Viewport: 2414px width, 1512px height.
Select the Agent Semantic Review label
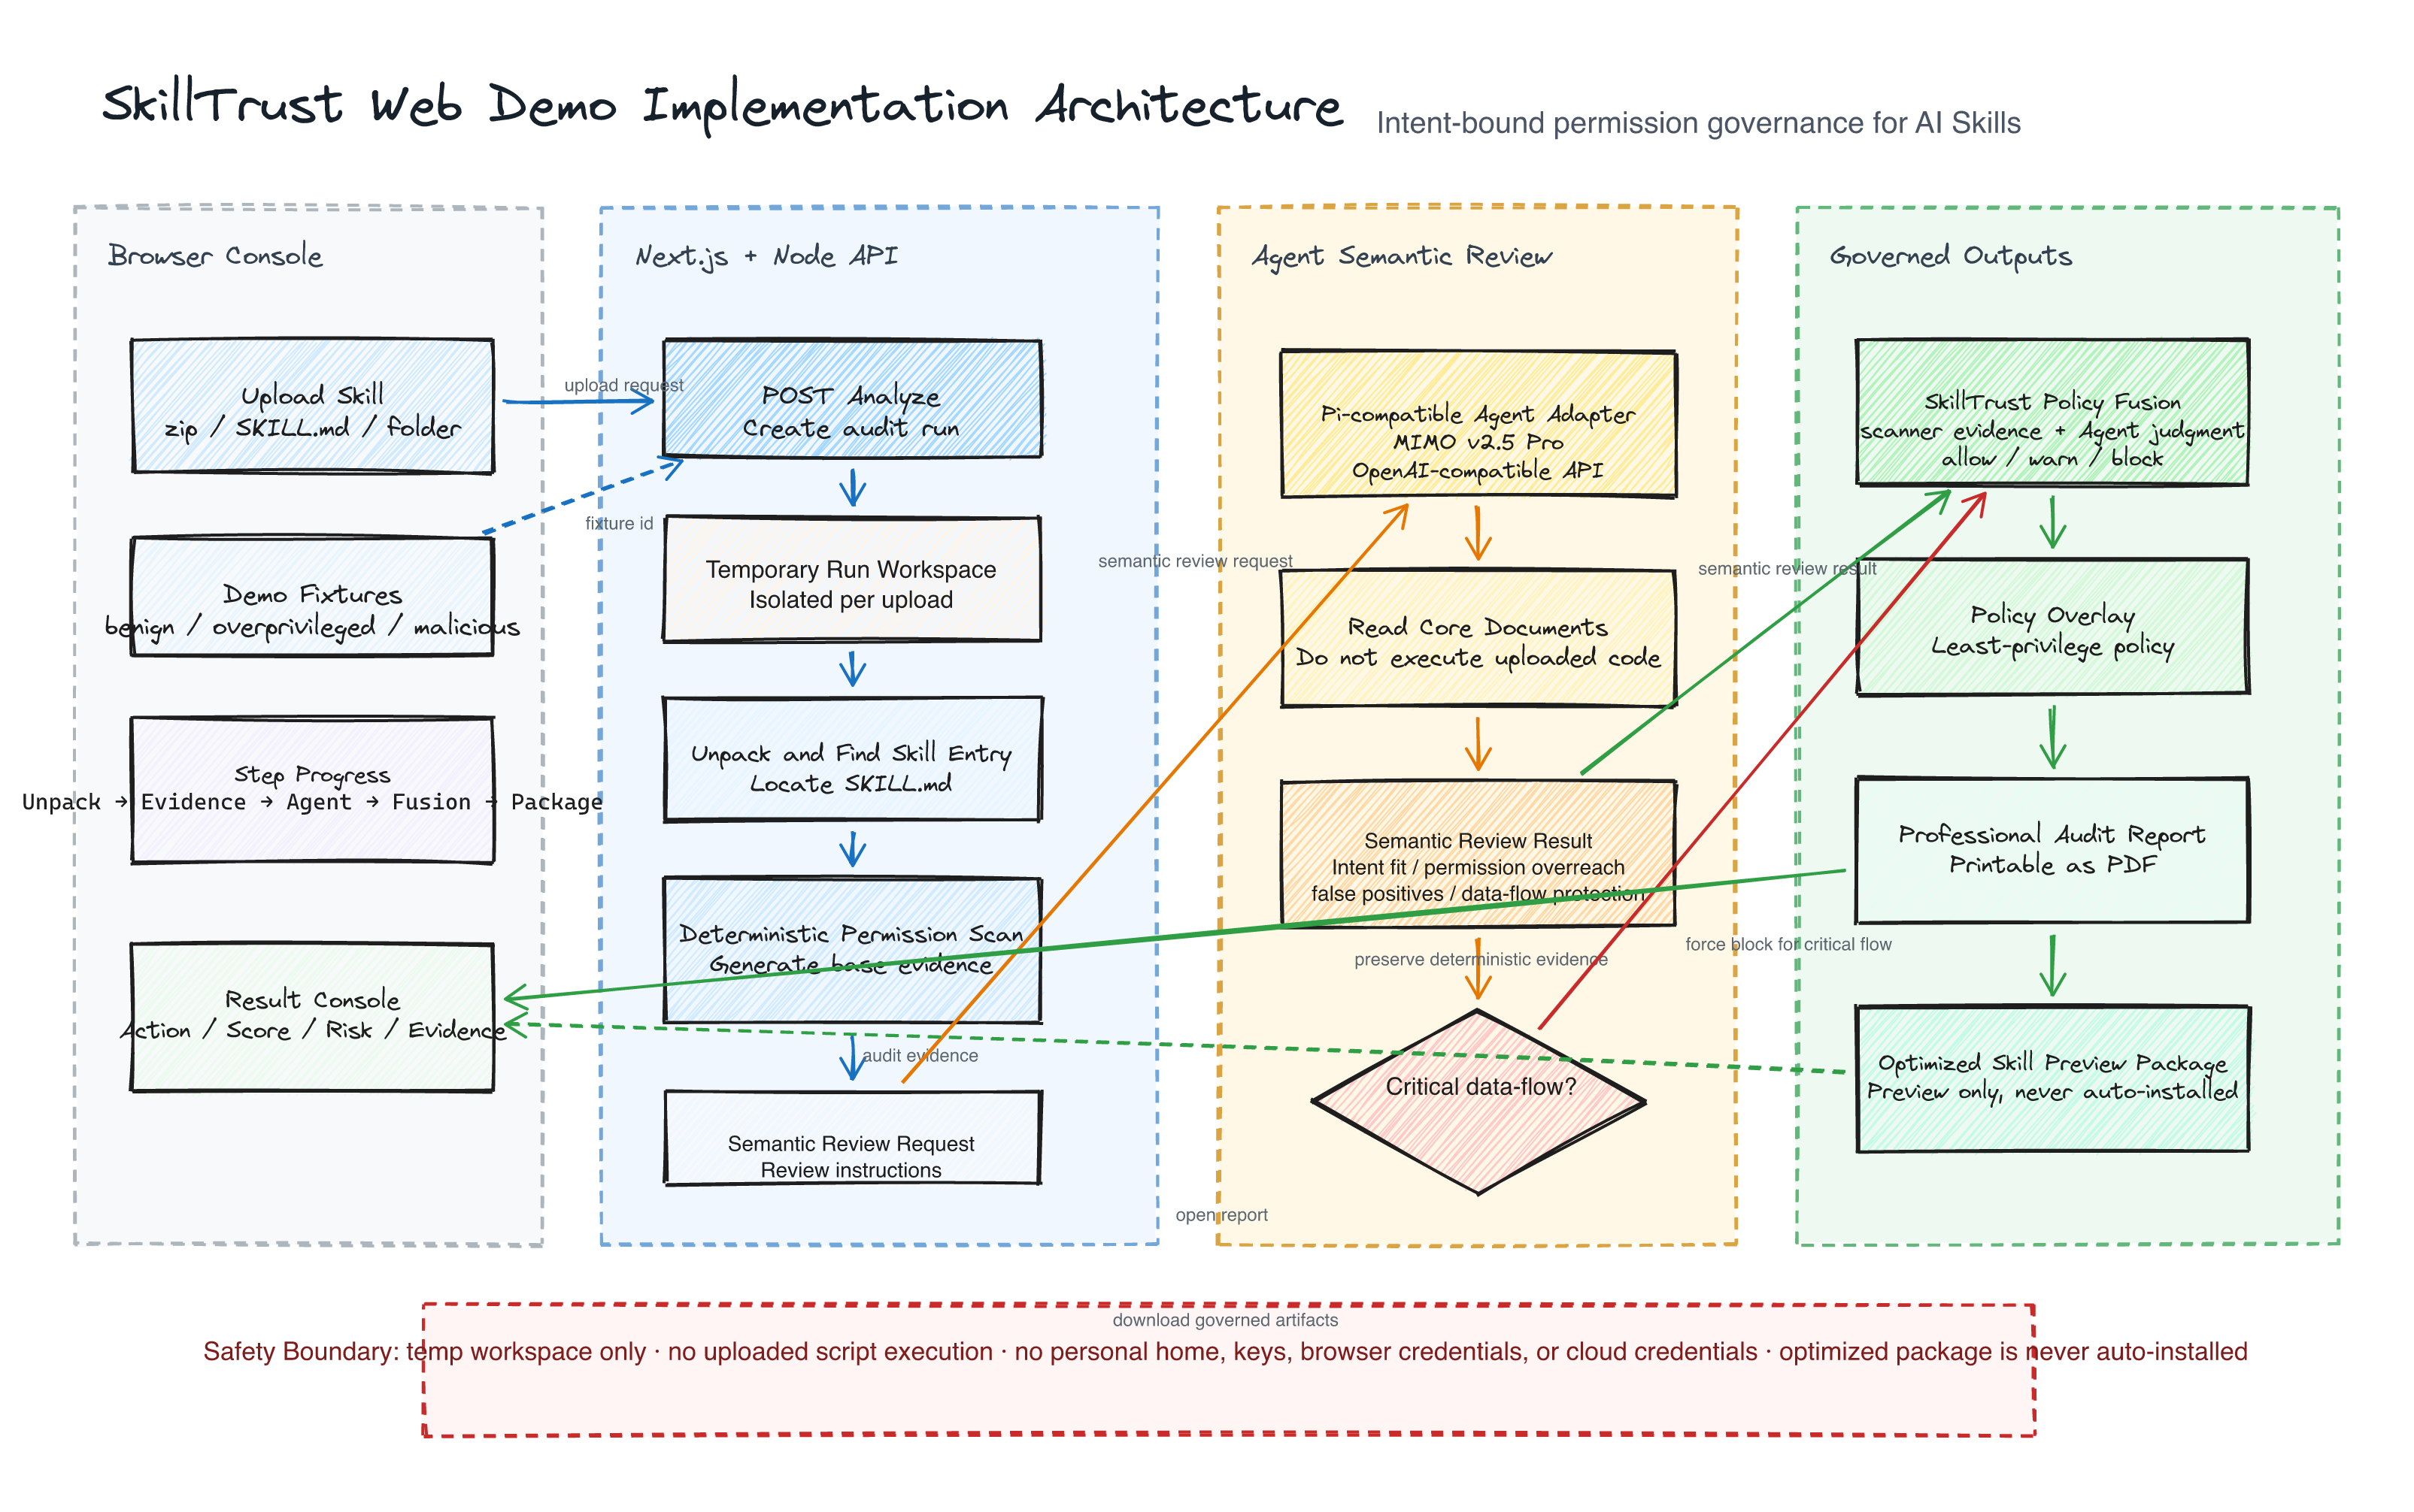coord(1402,257)
